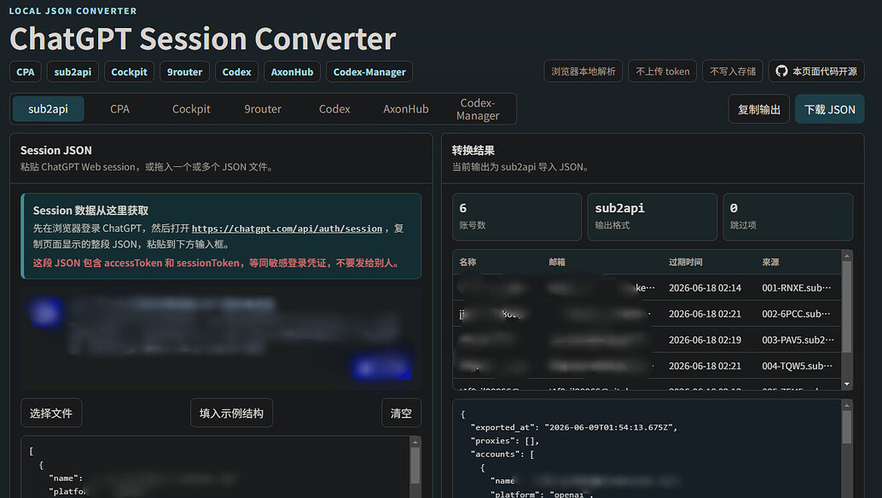Click the 复制输出 copy output button
The height and width of the screenshot is (498, 882).
(759, 109)
